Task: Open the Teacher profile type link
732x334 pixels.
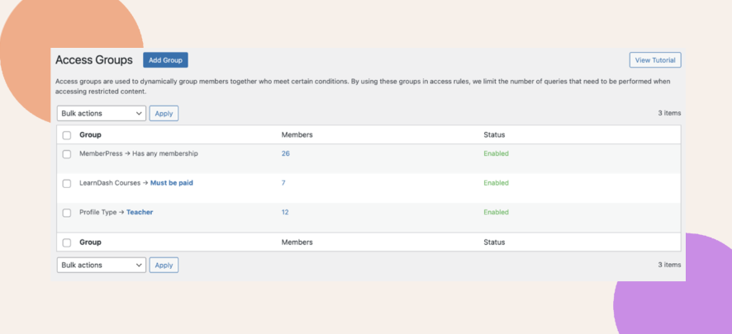Action: pyautogui.click(x=140, y=212)
